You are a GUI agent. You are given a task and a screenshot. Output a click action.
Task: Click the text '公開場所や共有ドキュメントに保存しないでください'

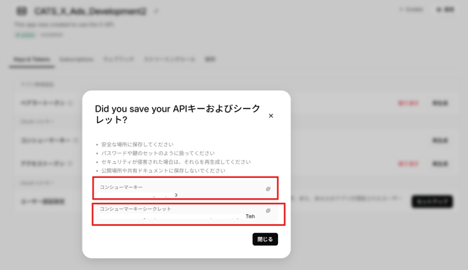coord(163,170)
